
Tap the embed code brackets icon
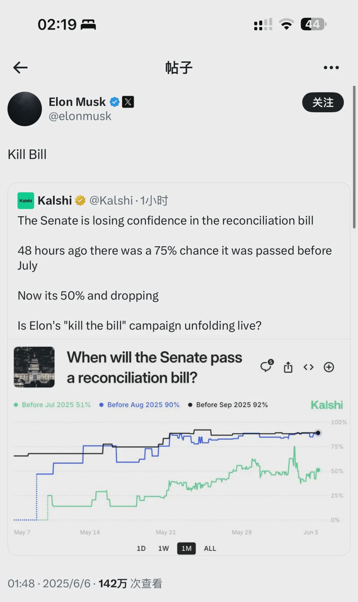[308, 367]
